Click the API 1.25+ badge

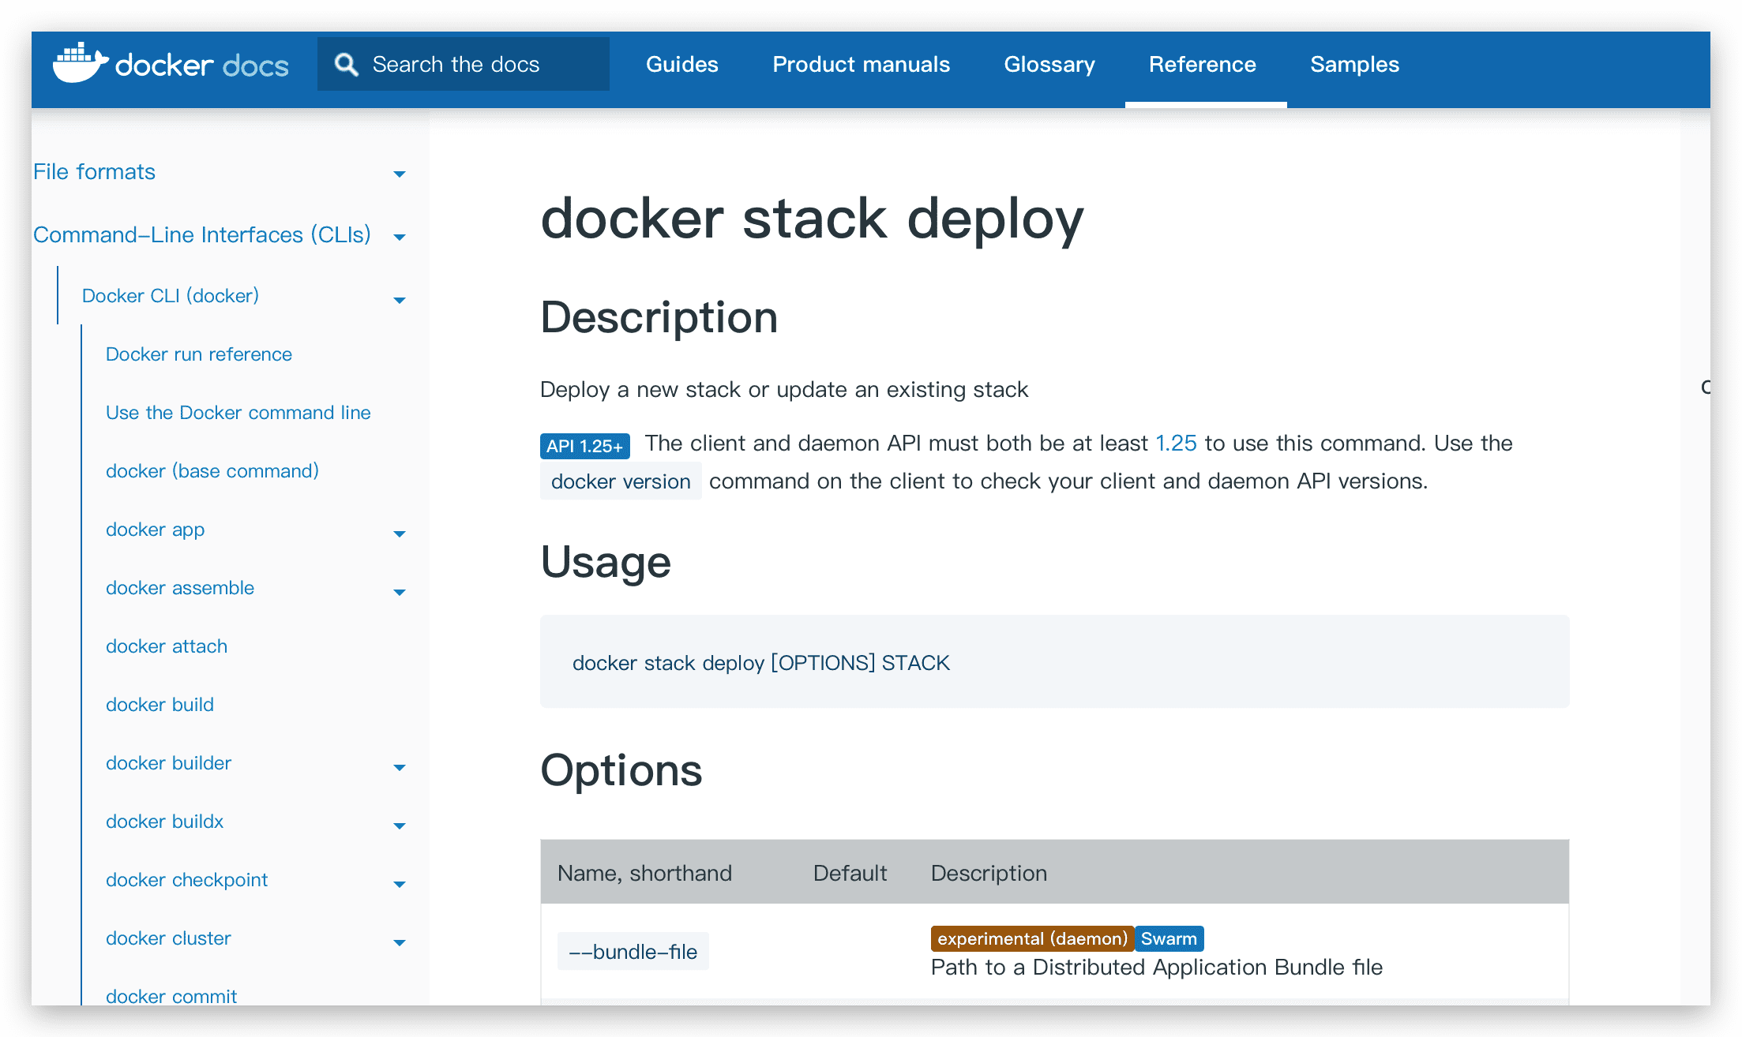(584, 446)
